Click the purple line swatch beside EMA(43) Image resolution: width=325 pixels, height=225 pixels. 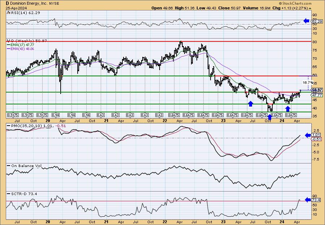pyautogui.click(x=8, y=49)
